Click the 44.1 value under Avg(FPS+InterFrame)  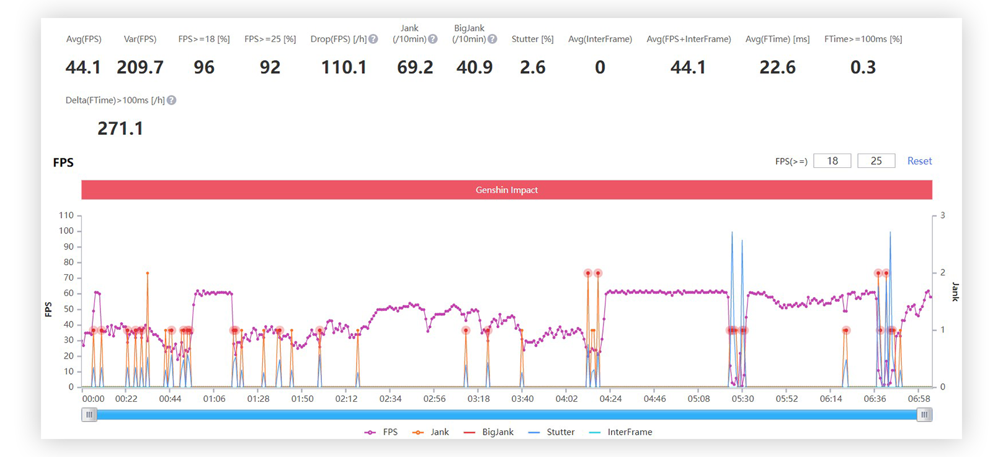[x=688, y=67]
